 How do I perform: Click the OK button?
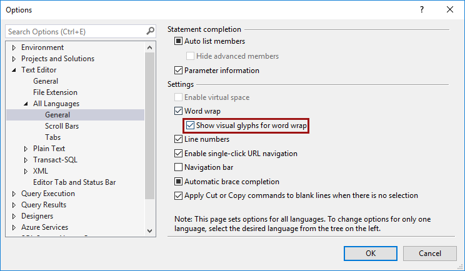[x=371, y=253]
